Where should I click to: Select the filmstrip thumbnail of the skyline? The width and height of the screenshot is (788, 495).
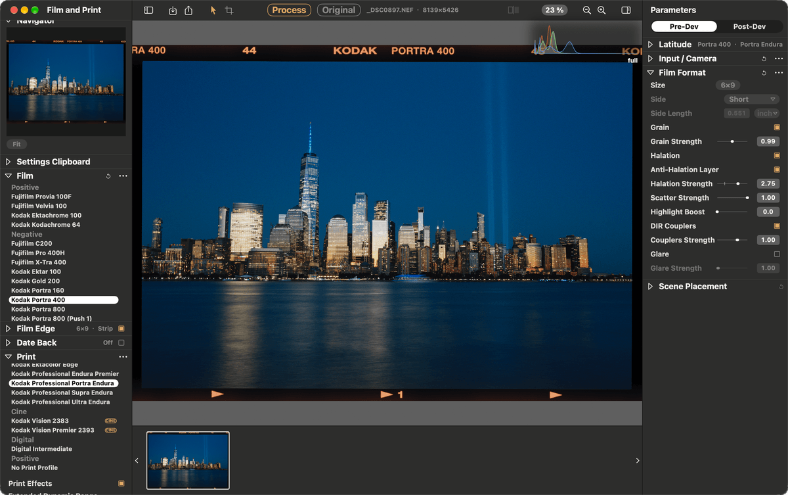click(188, 461)
